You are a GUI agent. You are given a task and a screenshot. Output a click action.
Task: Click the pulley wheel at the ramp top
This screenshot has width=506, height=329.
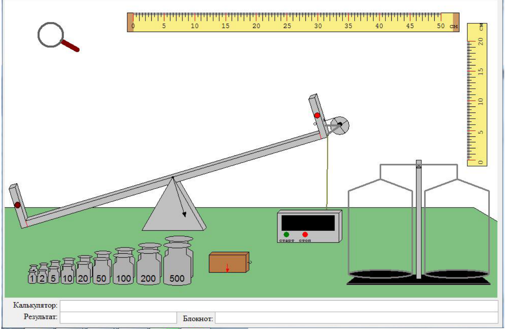tap(340, 125)
